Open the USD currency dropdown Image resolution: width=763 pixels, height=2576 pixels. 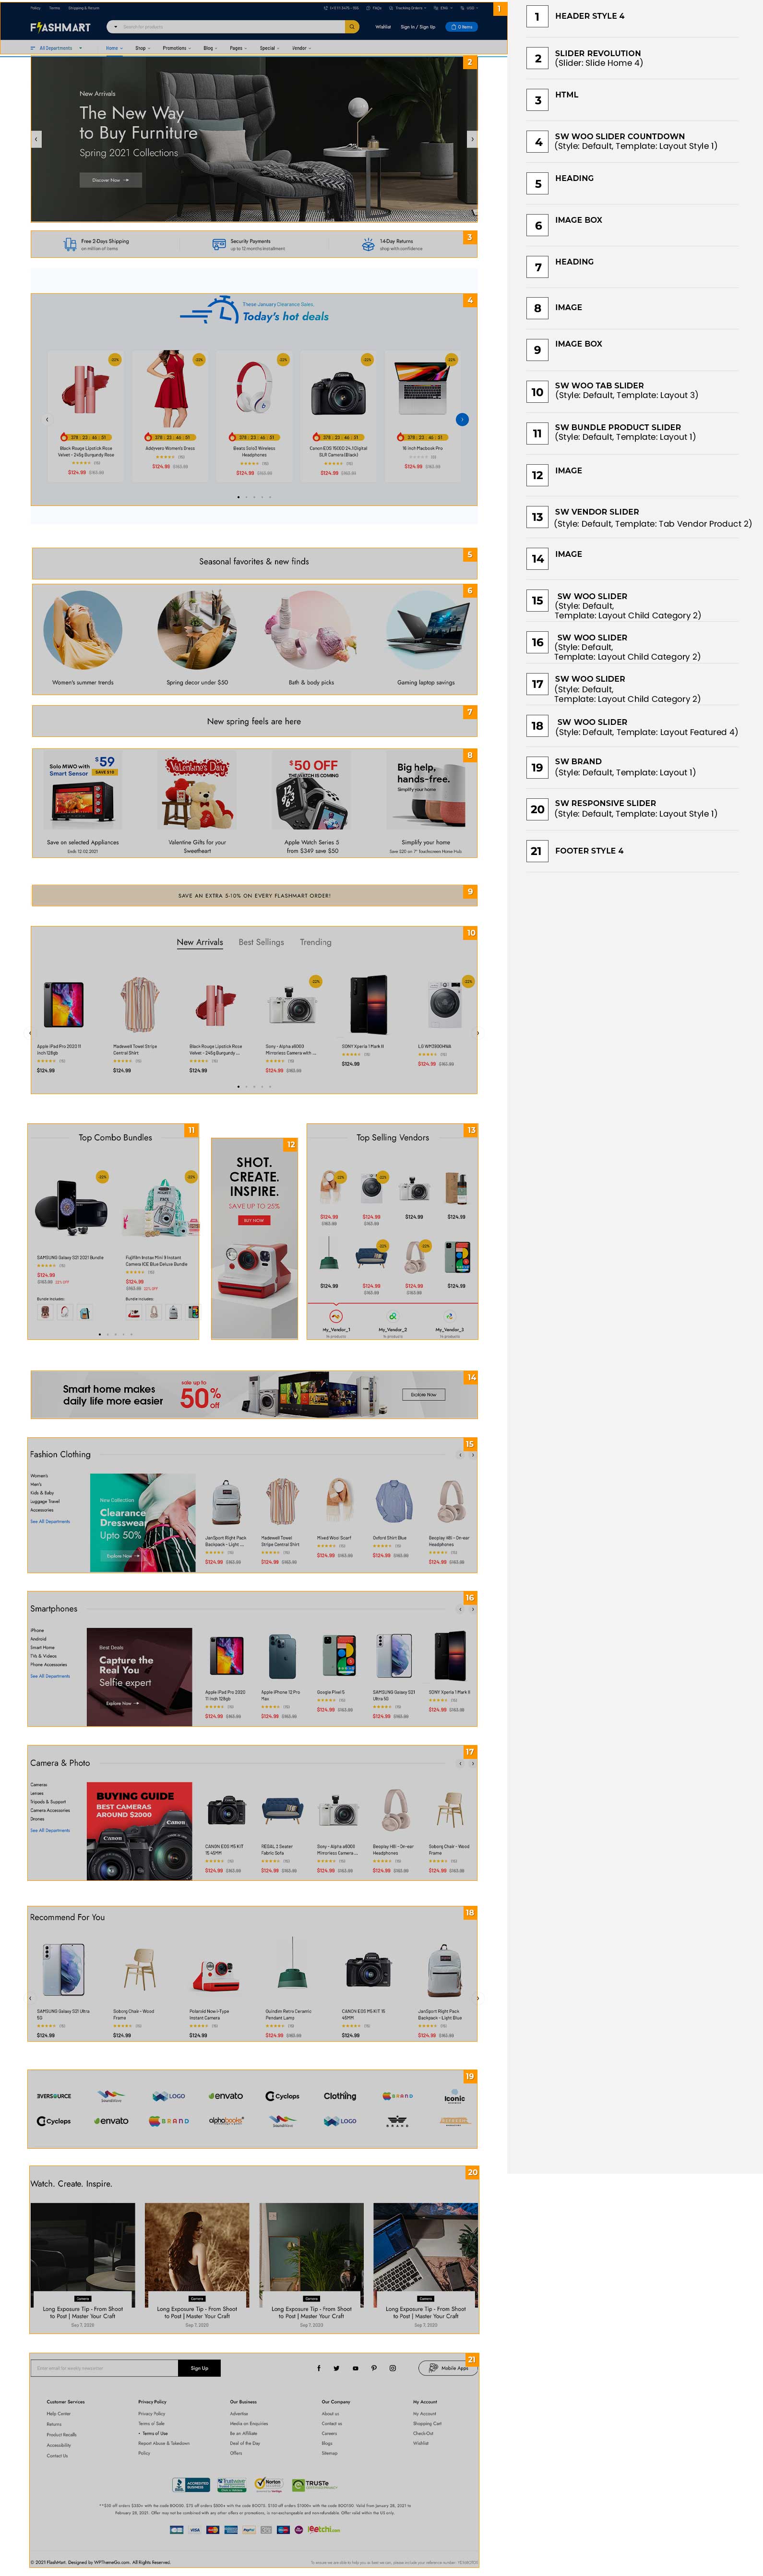(x=470, y=8)
